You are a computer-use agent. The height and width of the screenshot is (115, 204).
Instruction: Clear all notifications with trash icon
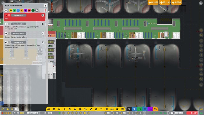45,6
